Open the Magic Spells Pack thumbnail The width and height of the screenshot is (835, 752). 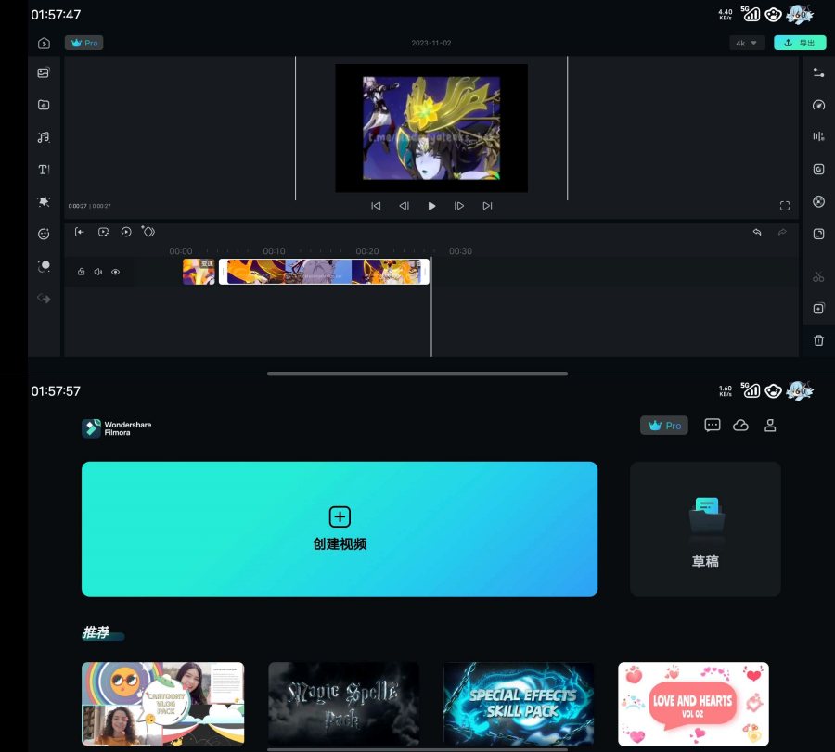pos(343,704)
